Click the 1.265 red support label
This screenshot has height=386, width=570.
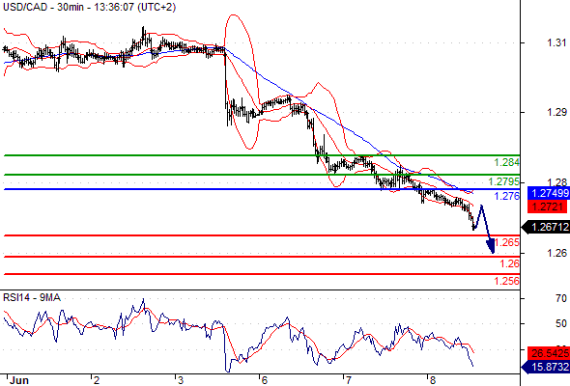point(507,242)
